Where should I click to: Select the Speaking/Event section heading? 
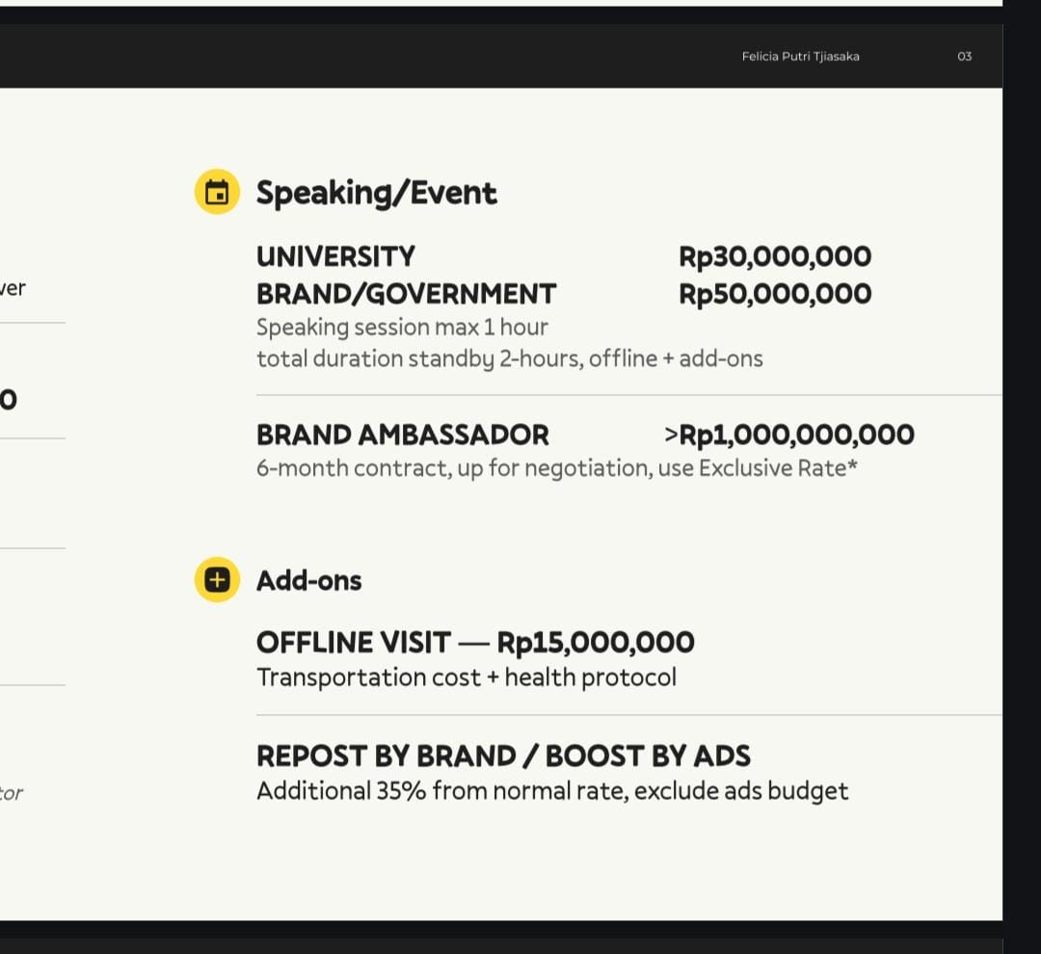[x=376, y=193]
